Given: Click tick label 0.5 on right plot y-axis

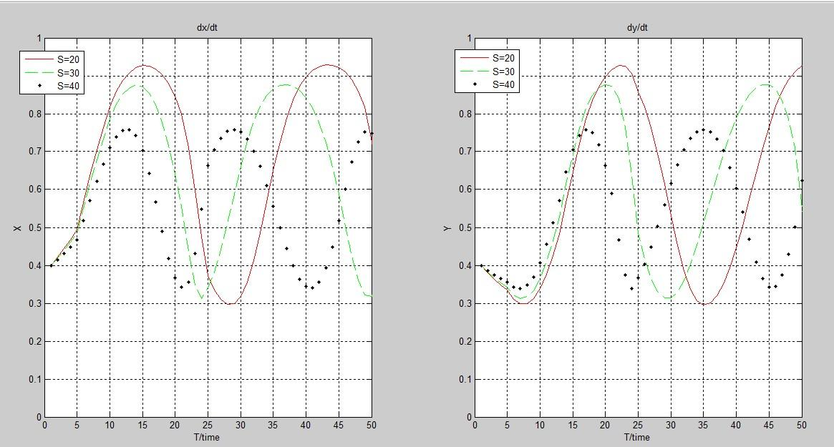Looking at the screenshot, I should tap(465, 227).
